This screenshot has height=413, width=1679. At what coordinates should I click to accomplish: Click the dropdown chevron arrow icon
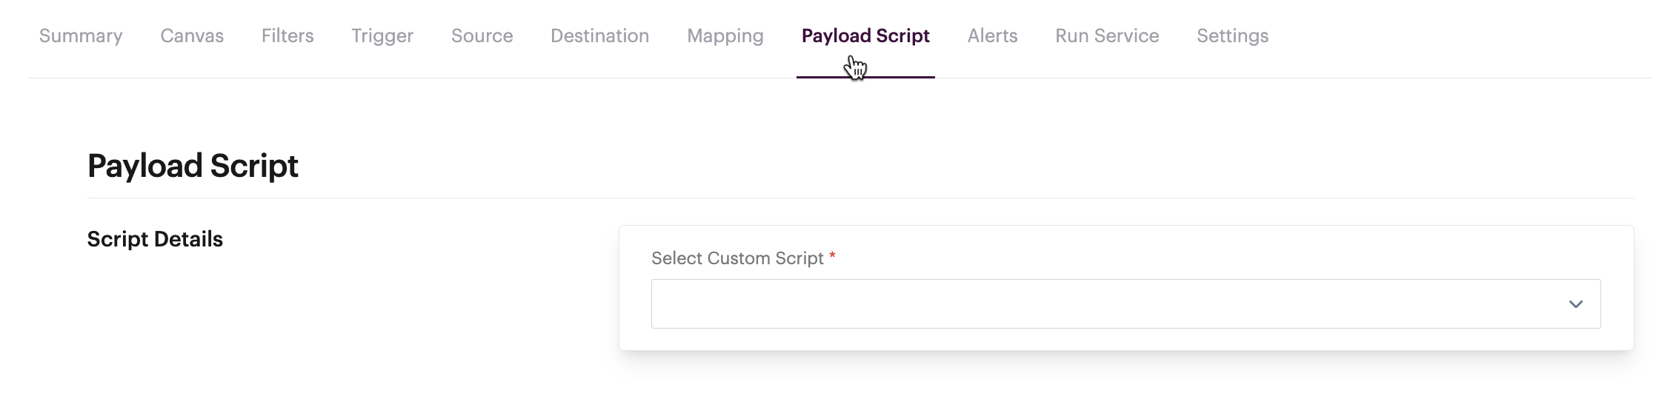coord(1575,304)
